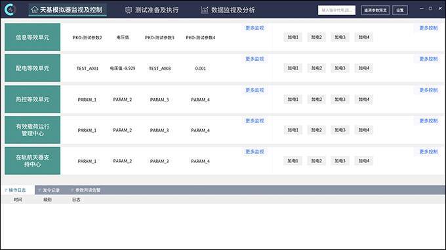Select the 热控等效单元 panel
This screenshot has width=446, height=250.
pos(32,99)
